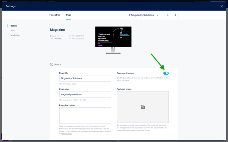
Task: Open the Basics section in sidebar
Action: [14, 26]
